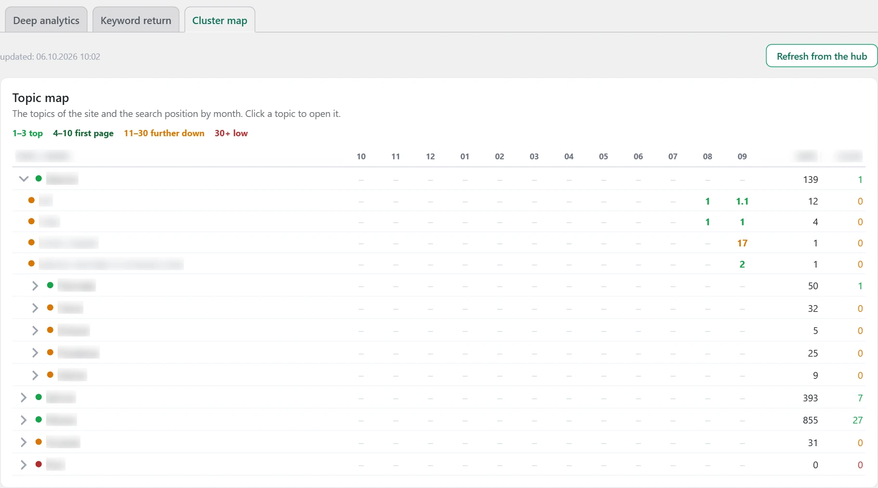
Task: Click the green status dot in the 393 row
Action: tap(39, 397)
